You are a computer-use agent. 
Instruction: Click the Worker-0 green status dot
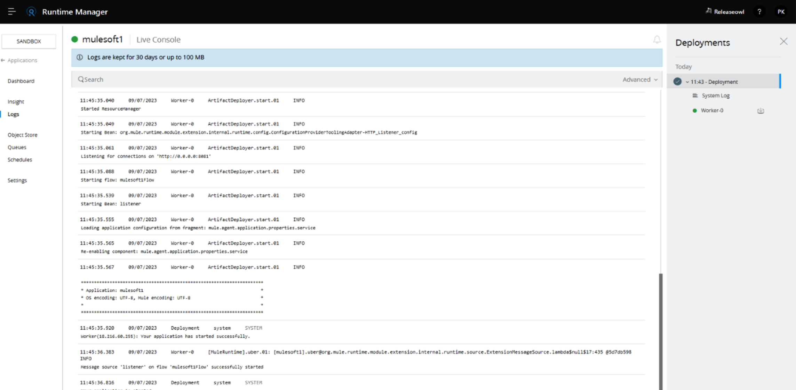click(695, 110)
